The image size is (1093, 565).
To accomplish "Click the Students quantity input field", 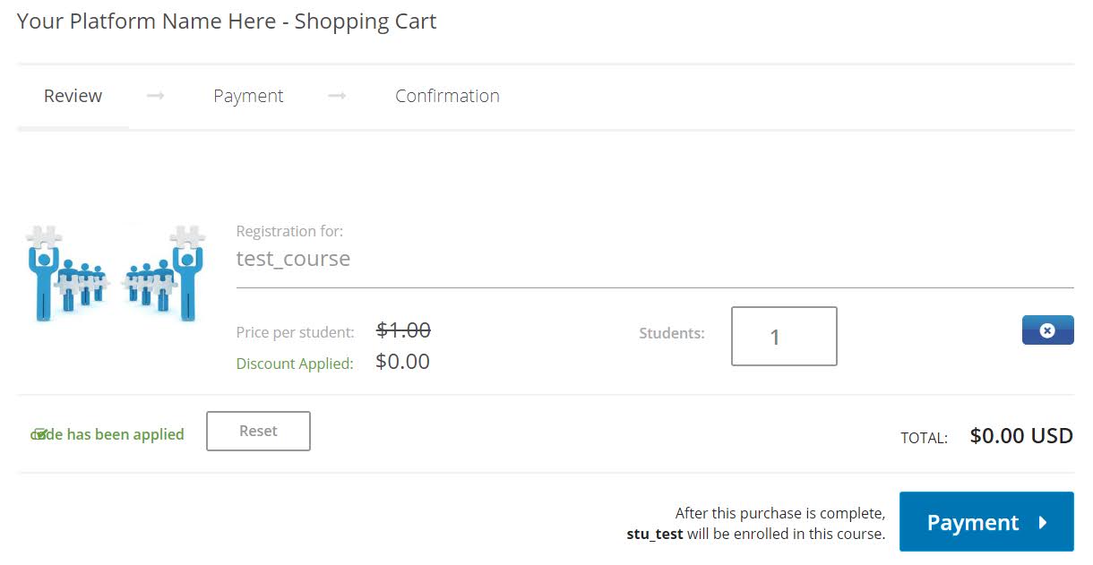I will (x=784, y=337).
